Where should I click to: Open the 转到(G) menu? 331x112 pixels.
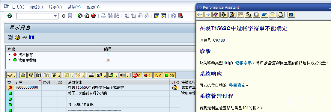(55, 7)
